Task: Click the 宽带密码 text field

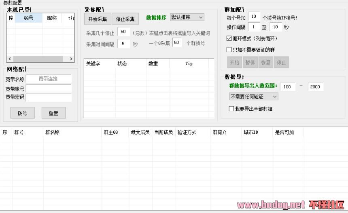Action: click(x=49, y=97)
